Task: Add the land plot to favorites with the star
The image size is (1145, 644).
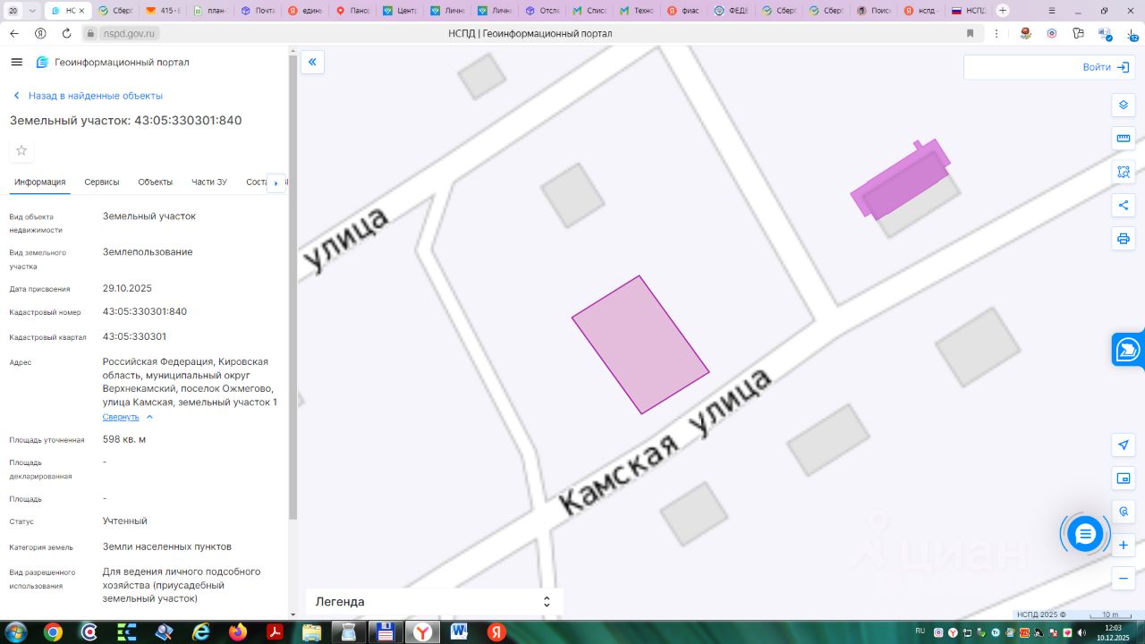Action: point(21,150)
